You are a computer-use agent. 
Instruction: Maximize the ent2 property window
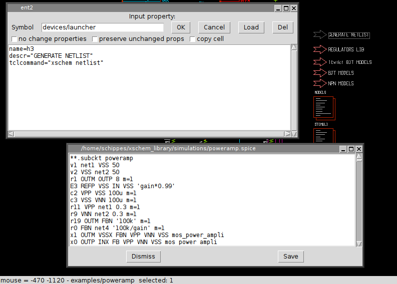pyautogui.click(x=286, y=8)
